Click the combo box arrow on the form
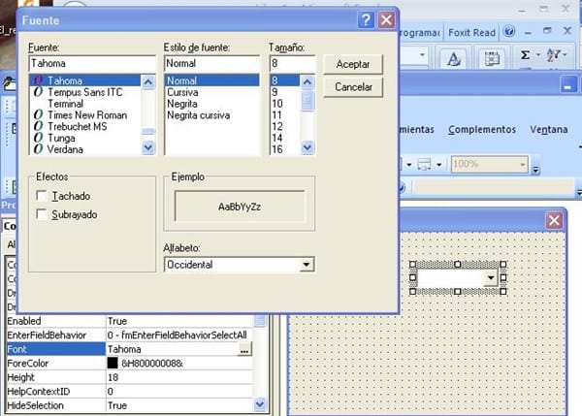The width and height of the screenshot is (582, 416). (491, 277)
